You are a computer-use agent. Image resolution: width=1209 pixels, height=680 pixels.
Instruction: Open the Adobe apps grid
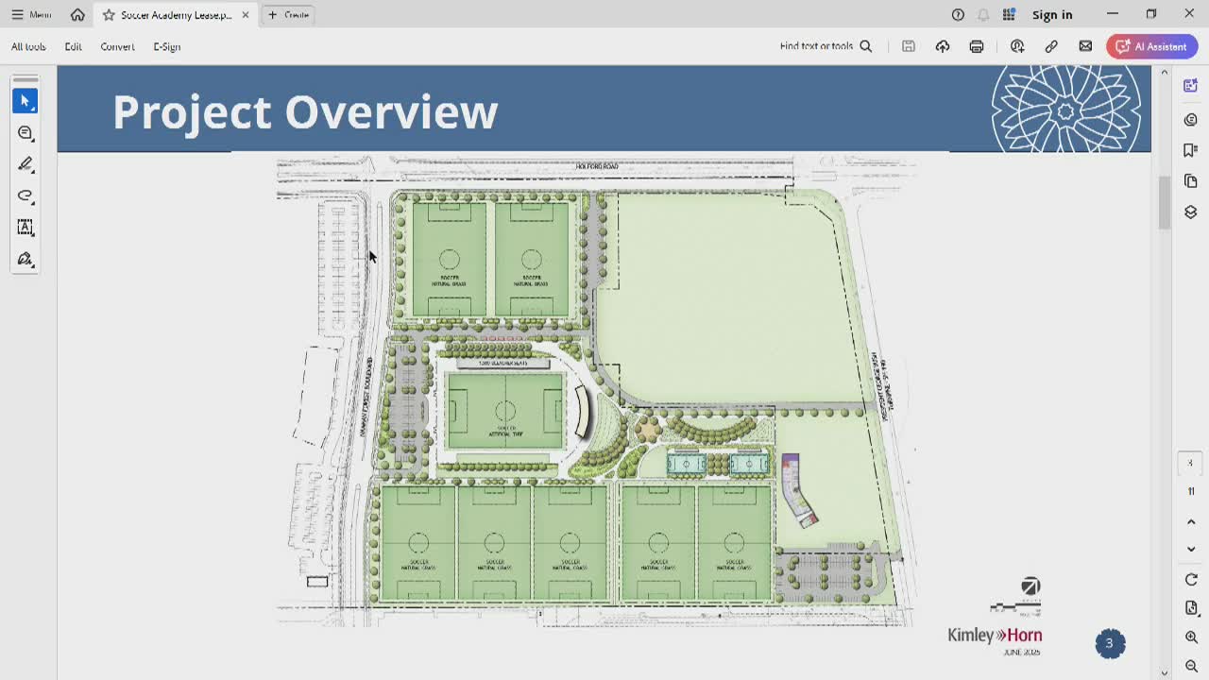1009,15
